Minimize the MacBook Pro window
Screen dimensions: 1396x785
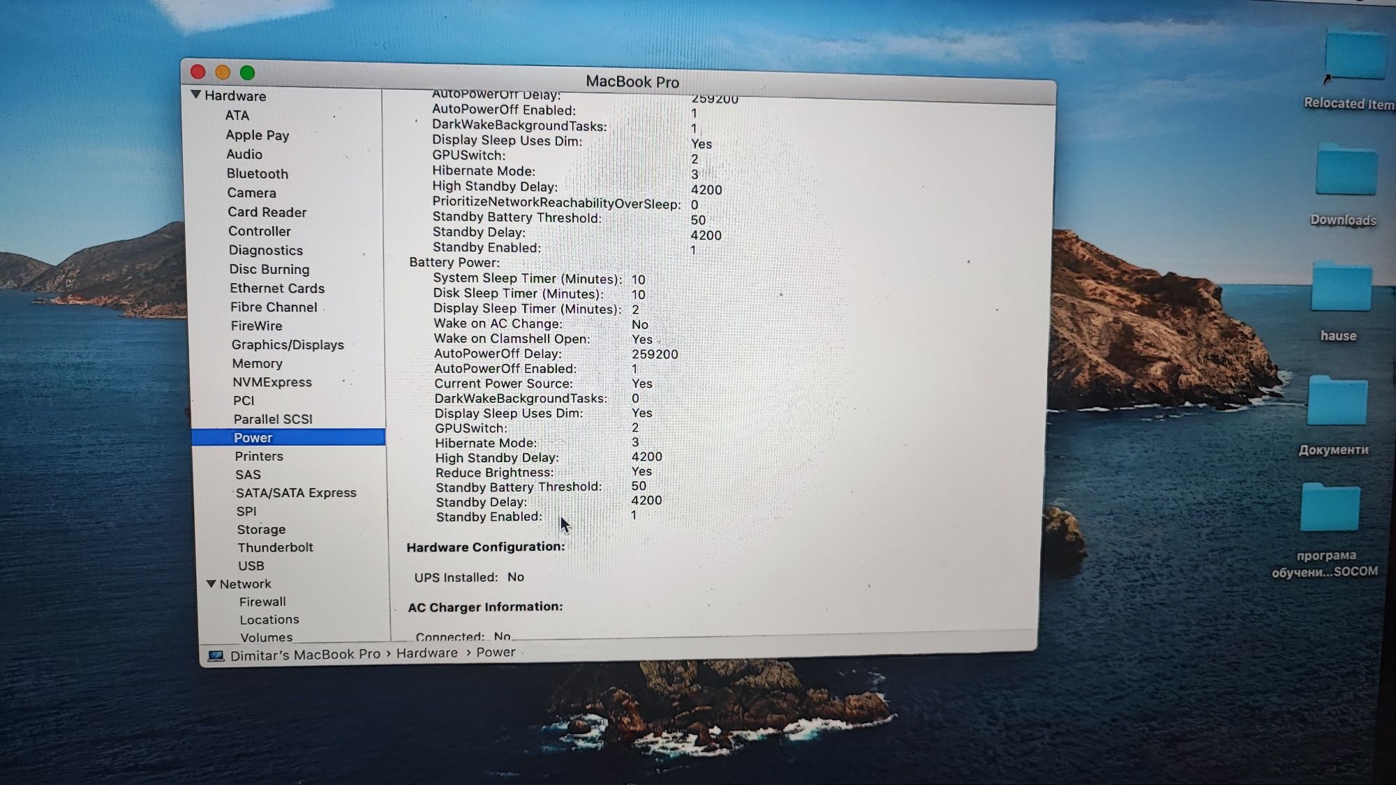[x=223, y=73]
